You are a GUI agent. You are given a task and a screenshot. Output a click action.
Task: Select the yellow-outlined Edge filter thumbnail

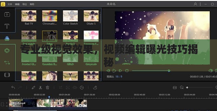tap(50, 36)
